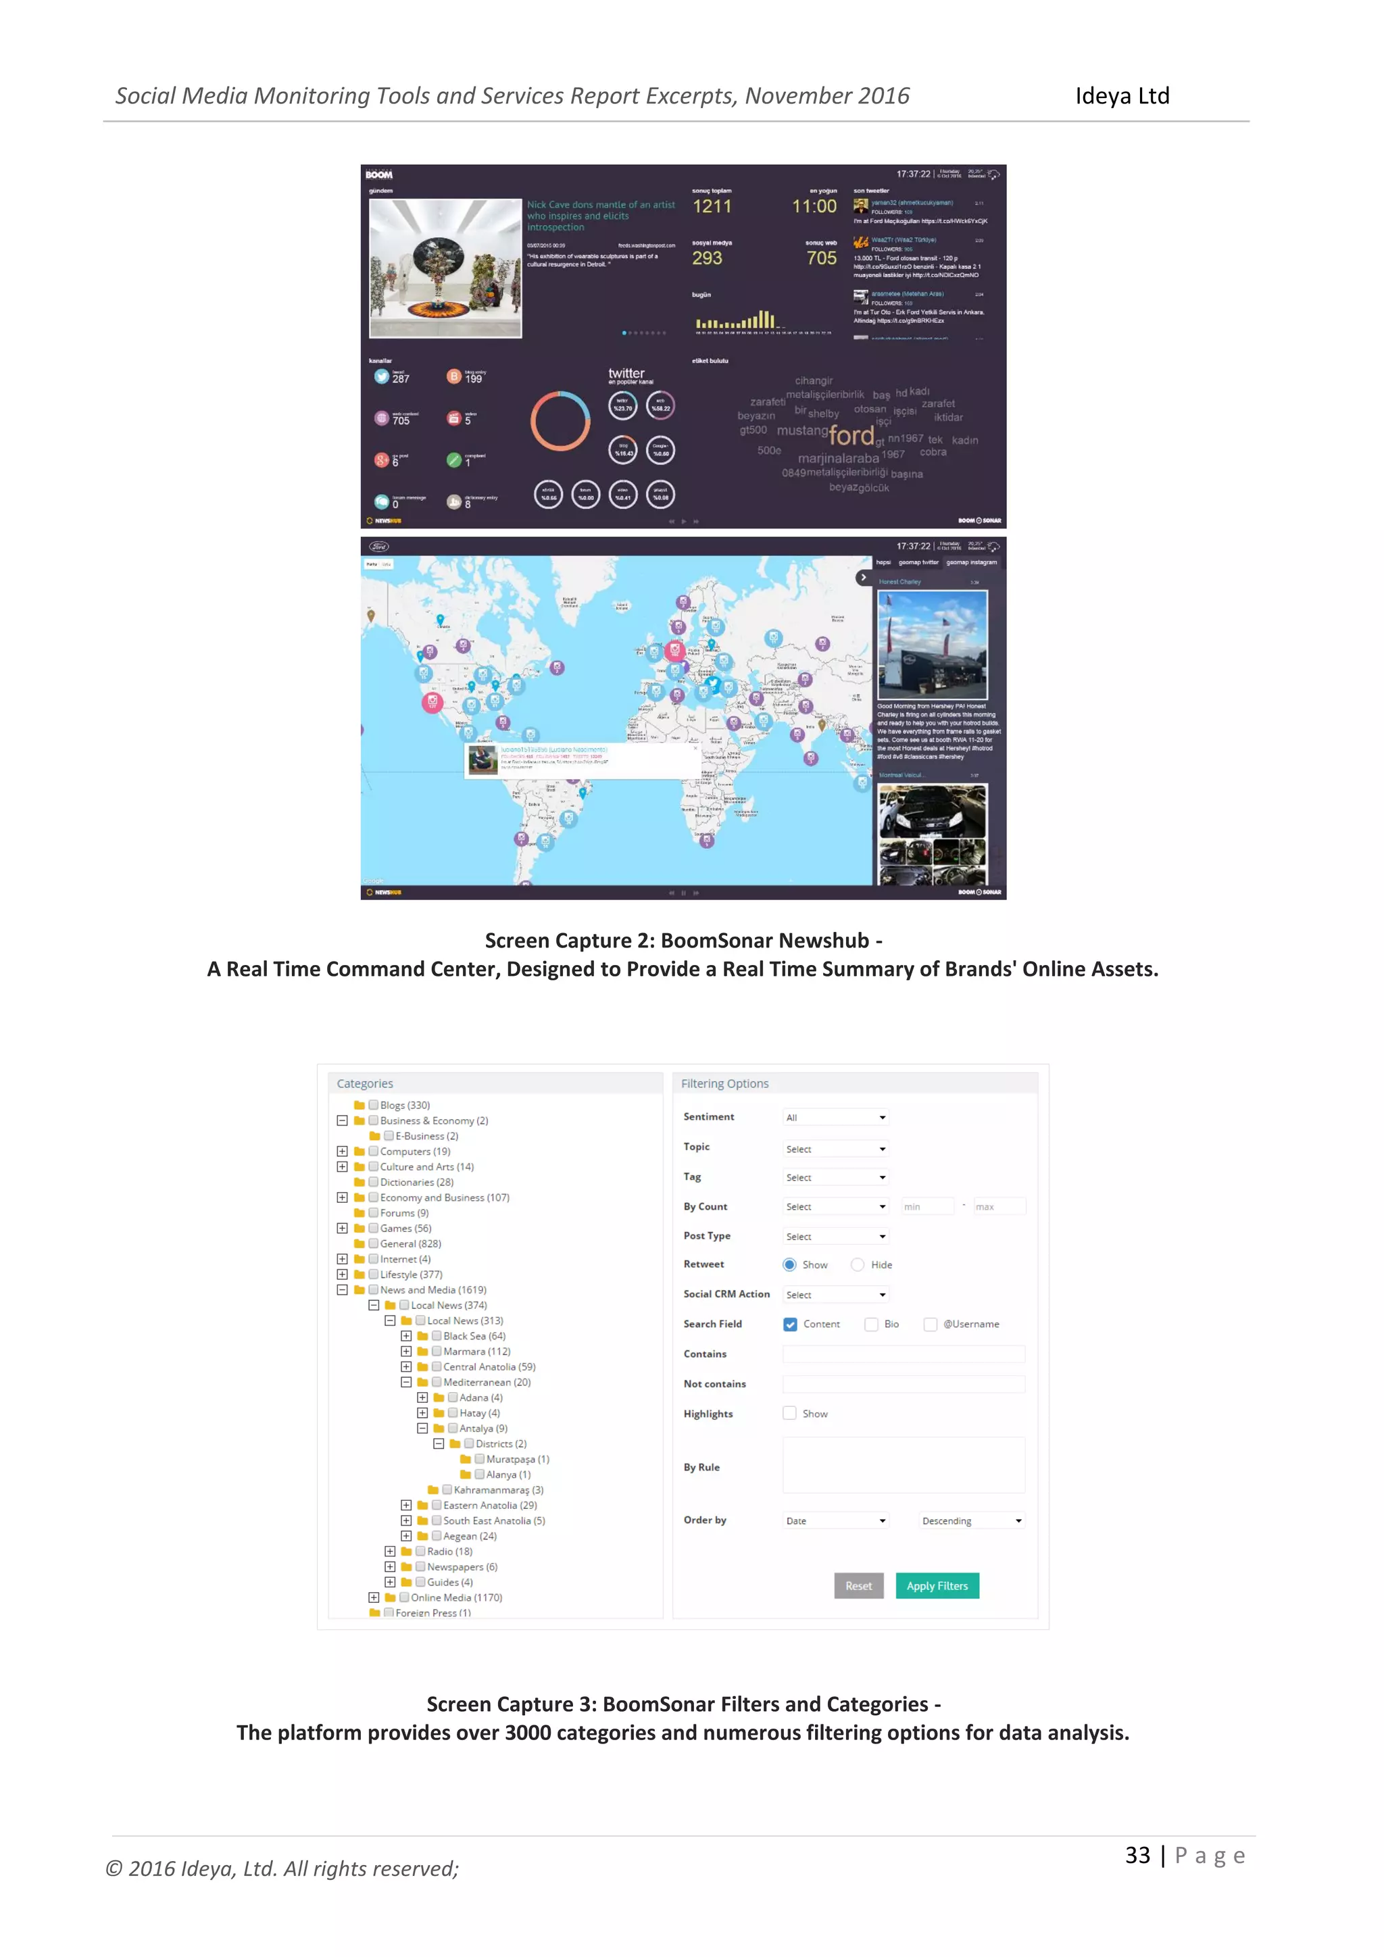Screen dimensions: 1384x1957
Task: Open the Sentiment dropdown
Action: coord(836,1116)
